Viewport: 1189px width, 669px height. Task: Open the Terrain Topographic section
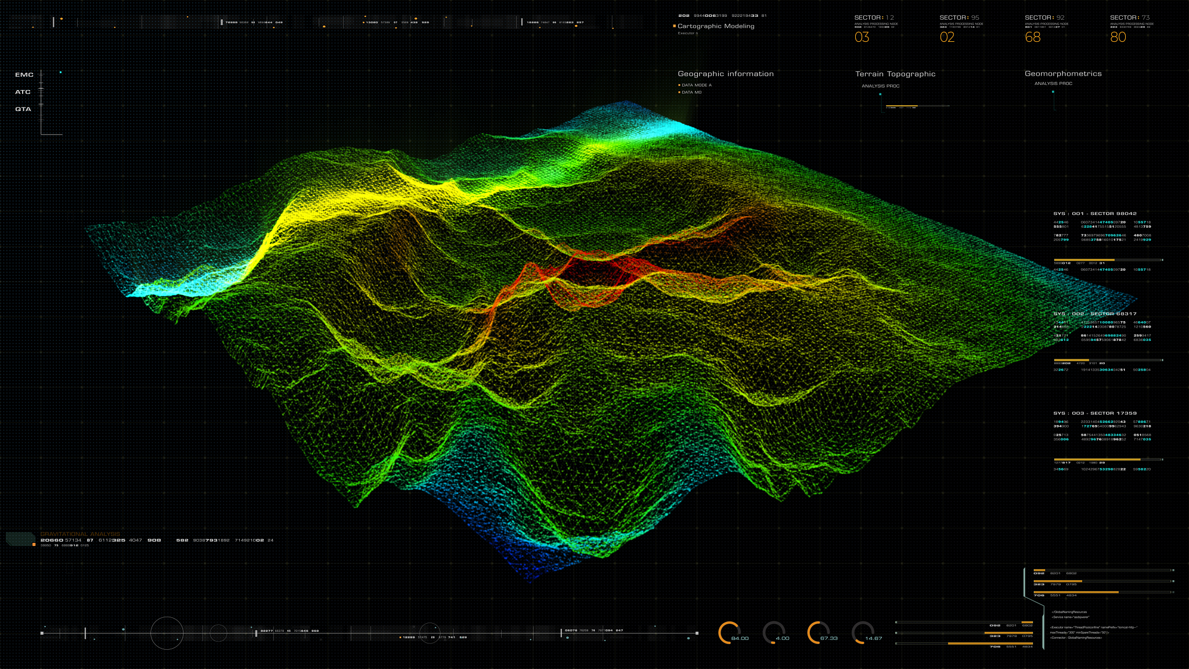click(x=895, y=74)
